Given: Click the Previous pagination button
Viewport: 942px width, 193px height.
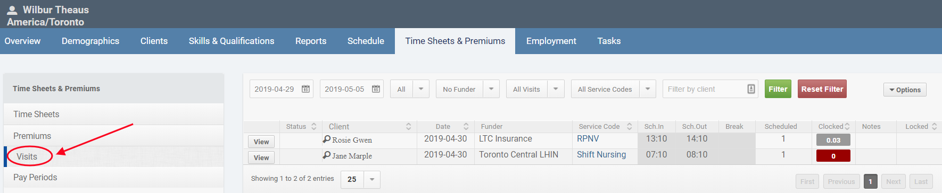Looking at the screenshot, I should (x=841, y=181).
